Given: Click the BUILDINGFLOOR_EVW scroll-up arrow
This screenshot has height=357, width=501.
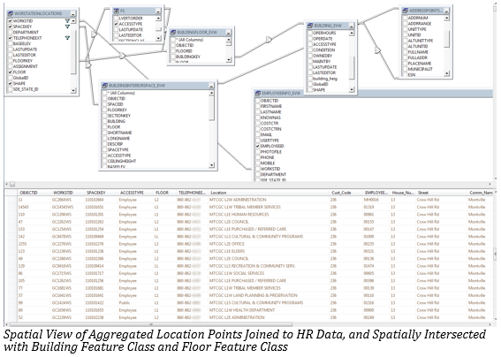Looking at the screenshot, I should coord(229,40).
